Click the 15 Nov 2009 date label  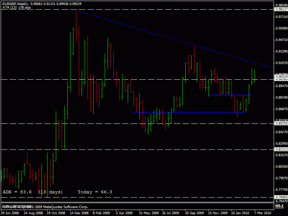(217, 213)
